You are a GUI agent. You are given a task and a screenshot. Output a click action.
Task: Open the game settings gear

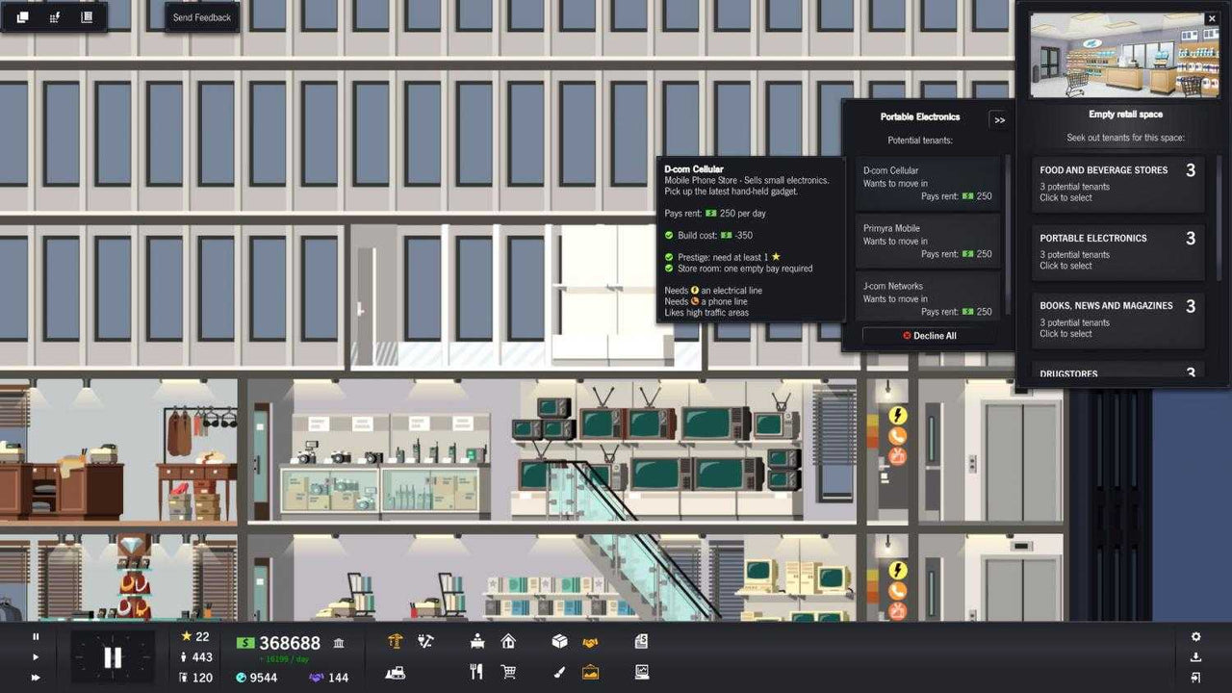[x=1196, y=636]
